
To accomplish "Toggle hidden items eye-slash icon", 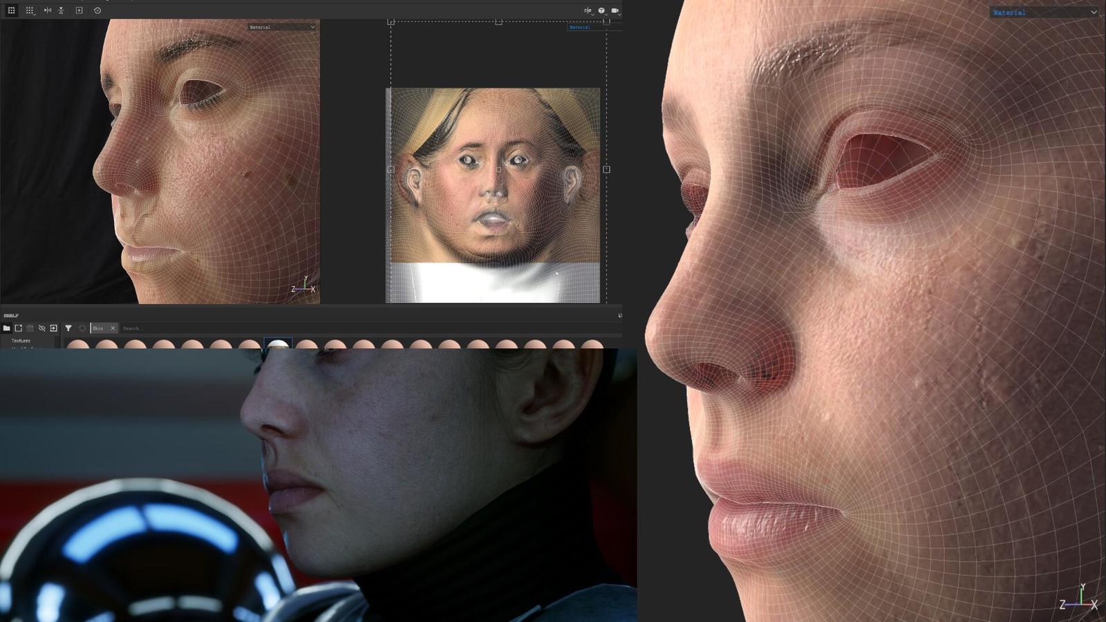I will coord(41,328).
